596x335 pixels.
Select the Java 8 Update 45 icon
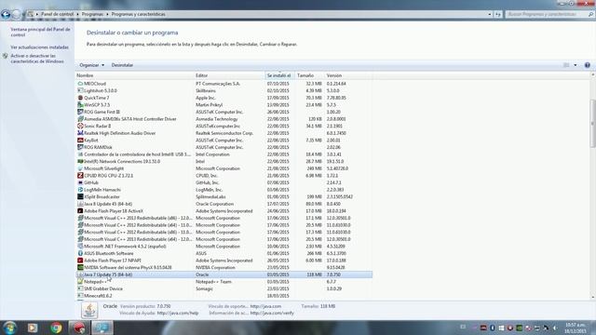point(80,204)
